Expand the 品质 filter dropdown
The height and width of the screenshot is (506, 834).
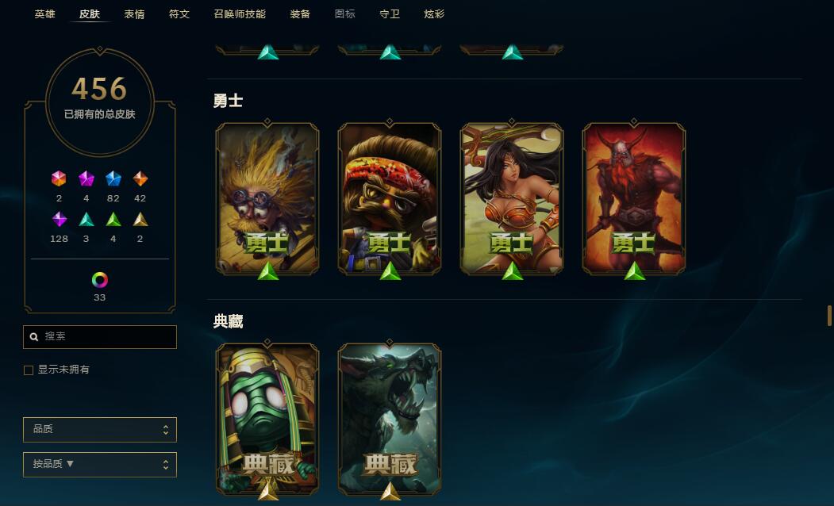point(100,429)
